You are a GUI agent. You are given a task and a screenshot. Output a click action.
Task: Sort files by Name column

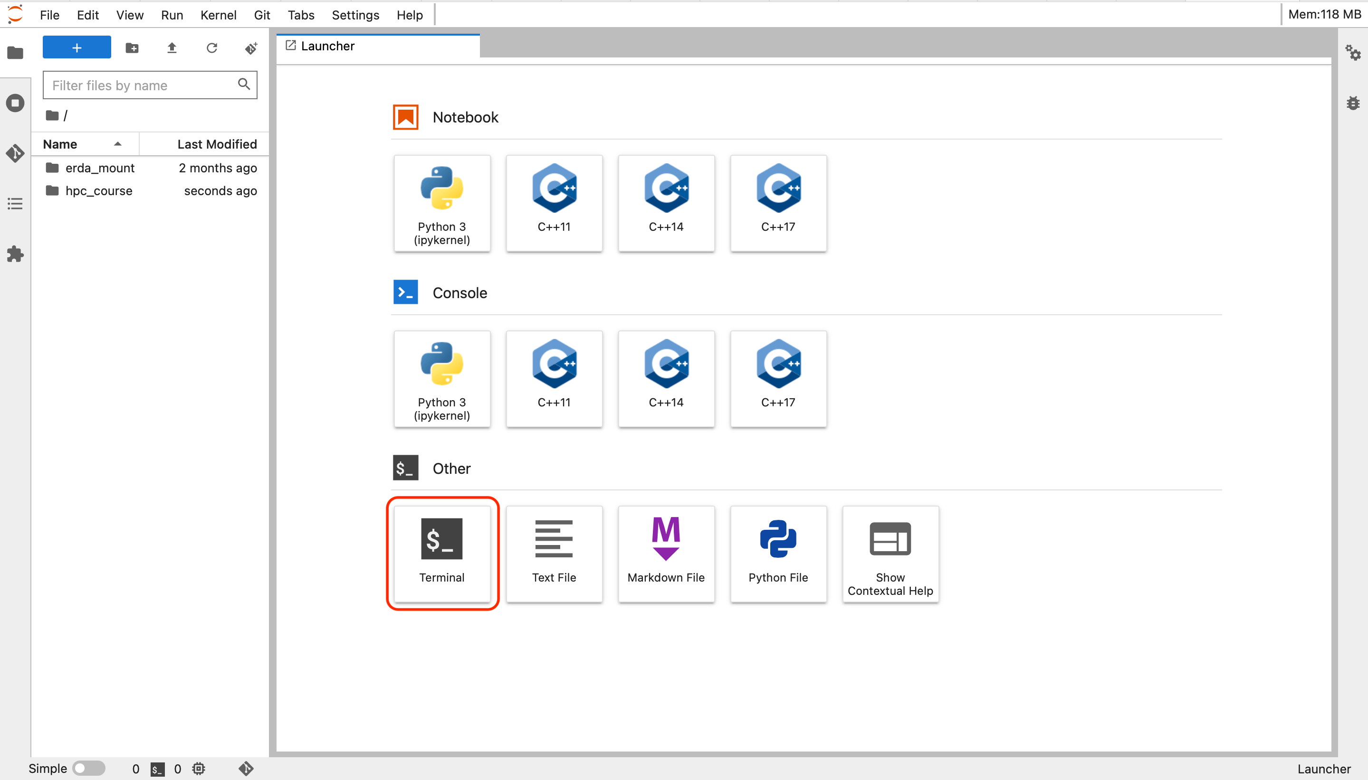tap(60, 144)
